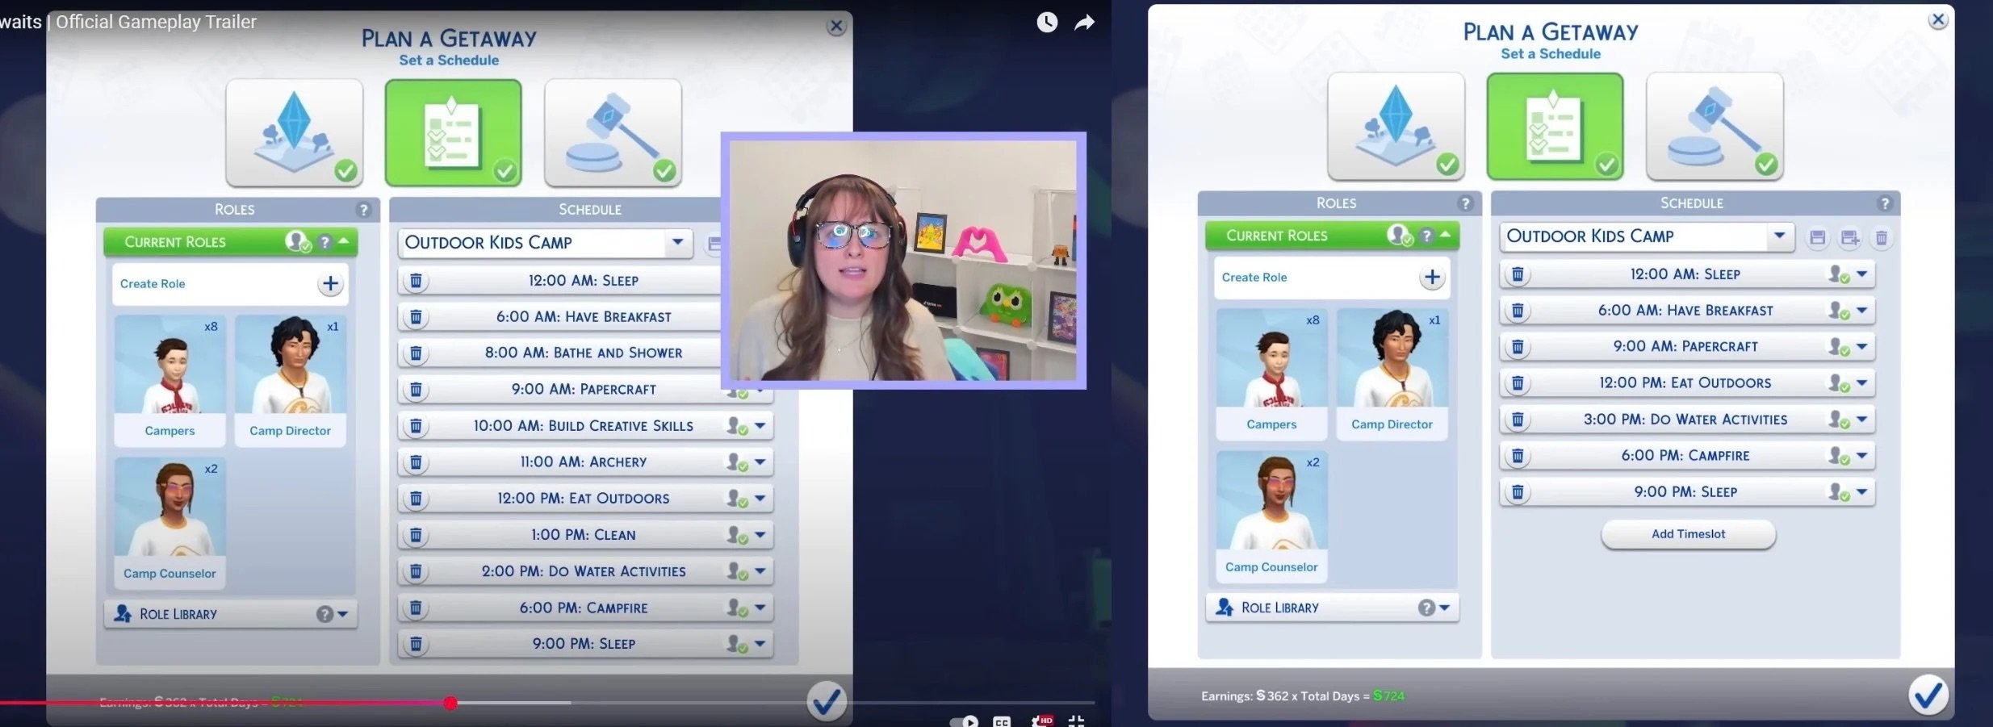Image resolution: width=1993 pixels, height=727 pixels.
Task: Expand role options for 6:00 PM Campfire, right panel
Action: click(x=1862, y=456)
